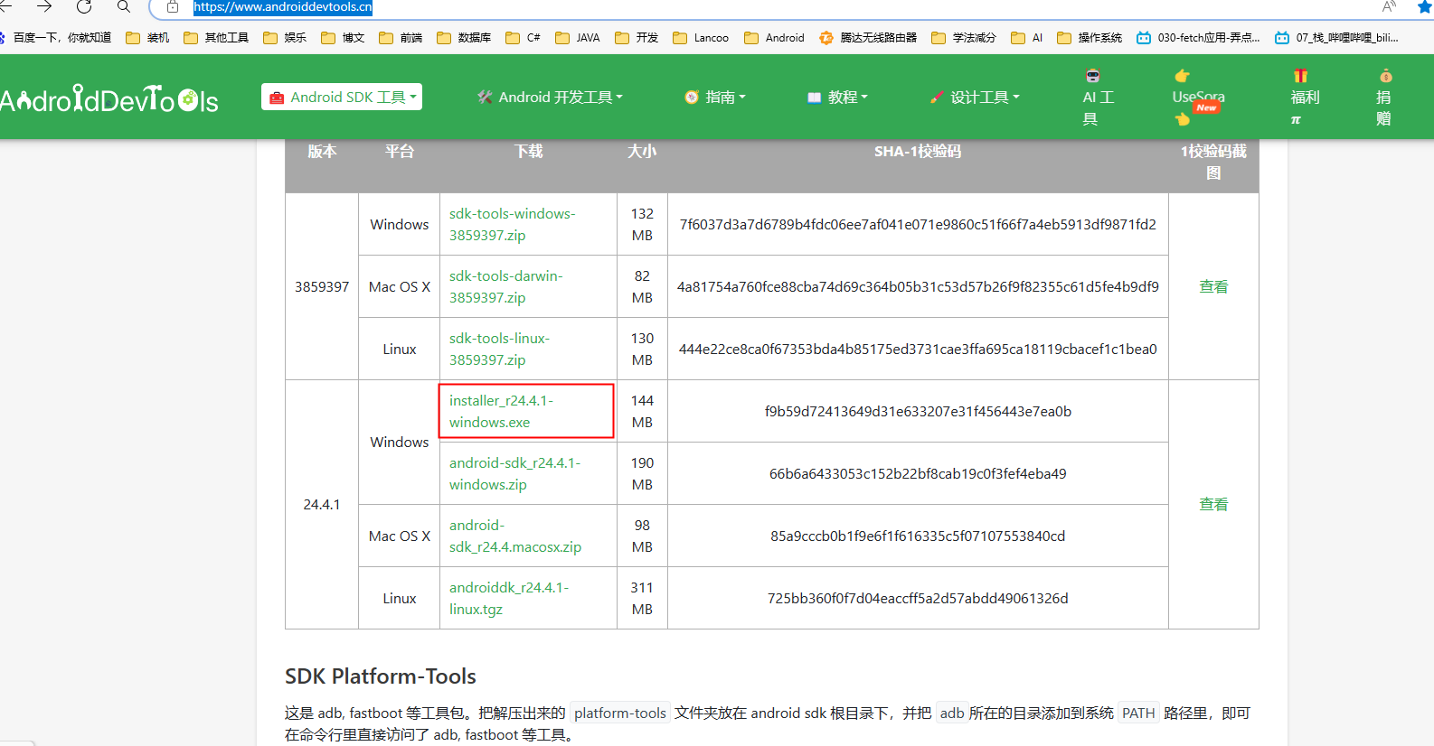Click 查看 link for version 3859397
The image size is (1434, 746).
pos(1213,286)
